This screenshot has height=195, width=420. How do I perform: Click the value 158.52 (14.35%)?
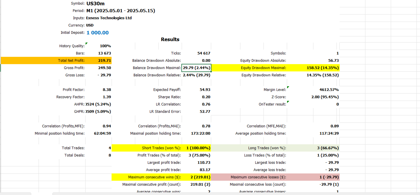click(x=323, y=68)
